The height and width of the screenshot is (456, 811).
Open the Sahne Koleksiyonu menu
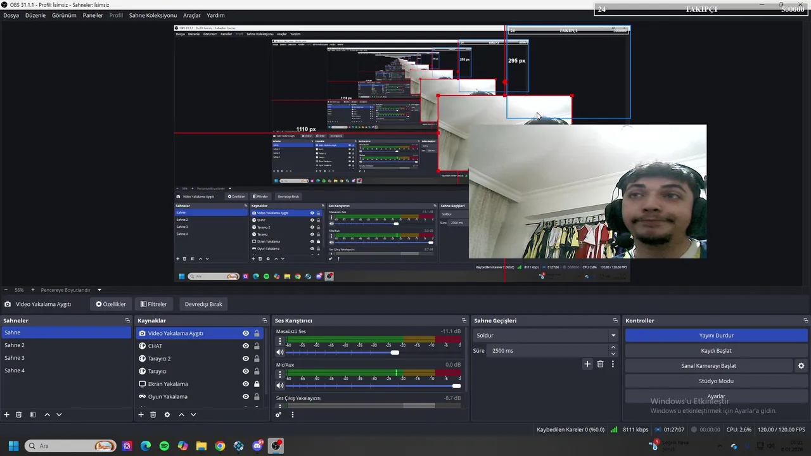click(153, 15)
